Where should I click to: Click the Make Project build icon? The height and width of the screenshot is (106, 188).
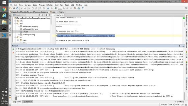coord(56,8)
